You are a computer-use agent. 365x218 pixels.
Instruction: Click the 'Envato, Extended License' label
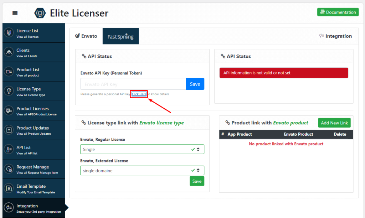coord(104,161)
